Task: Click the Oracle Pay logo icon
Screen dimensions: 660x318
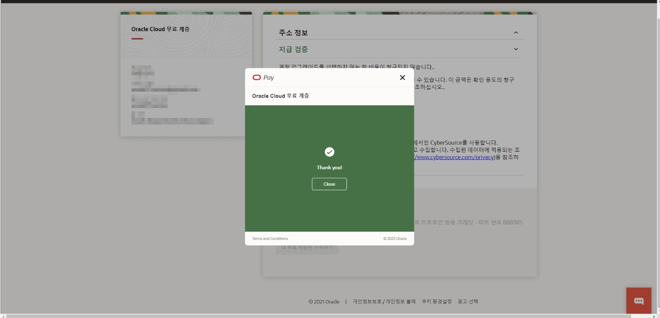Action: [257, 77]
